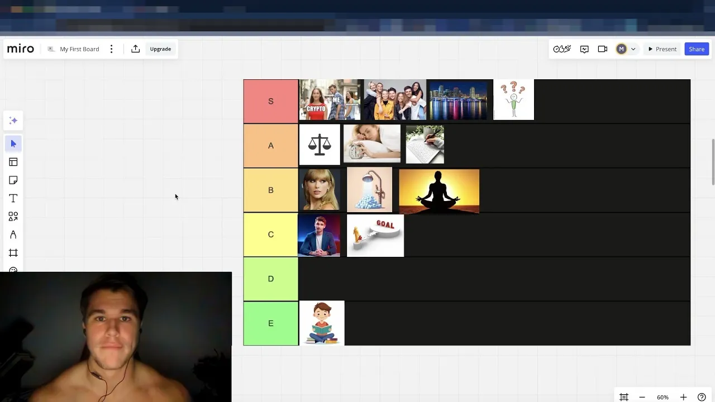Select the sleeping woman with alarm clock image
Screen dimensions: 715x402
click(372, 144)
